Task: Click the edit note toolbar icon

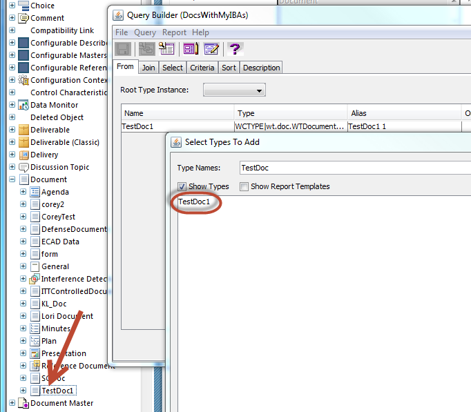Action: point(211,49)
